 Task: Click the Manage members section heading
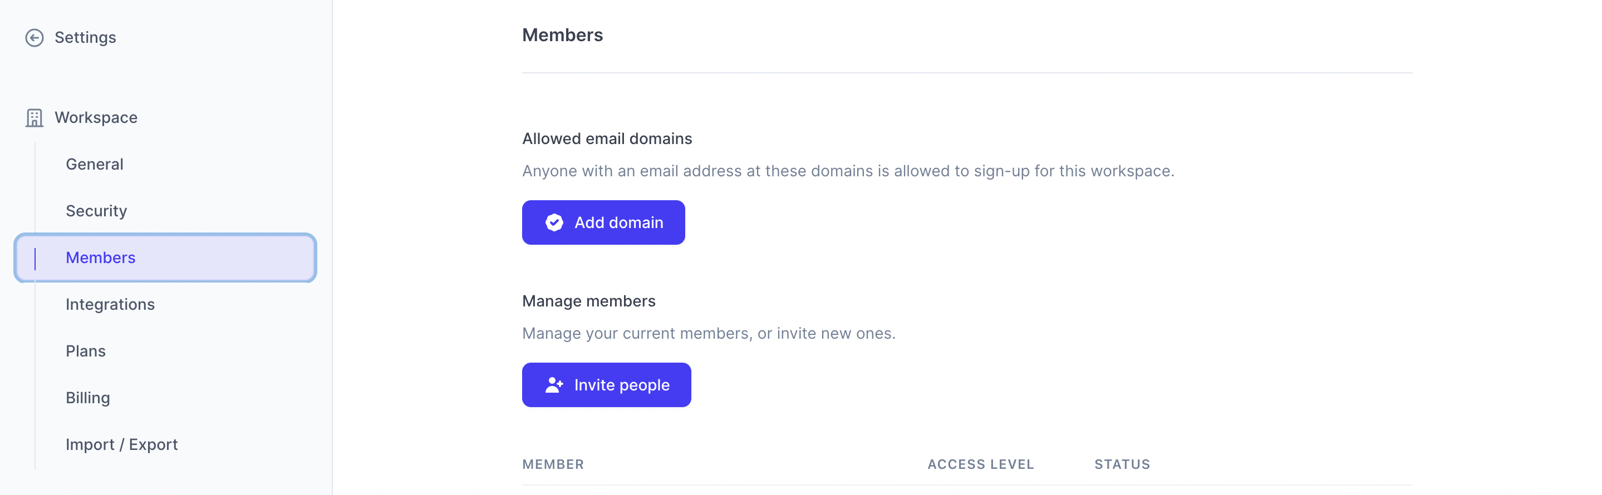coord(588,301)
